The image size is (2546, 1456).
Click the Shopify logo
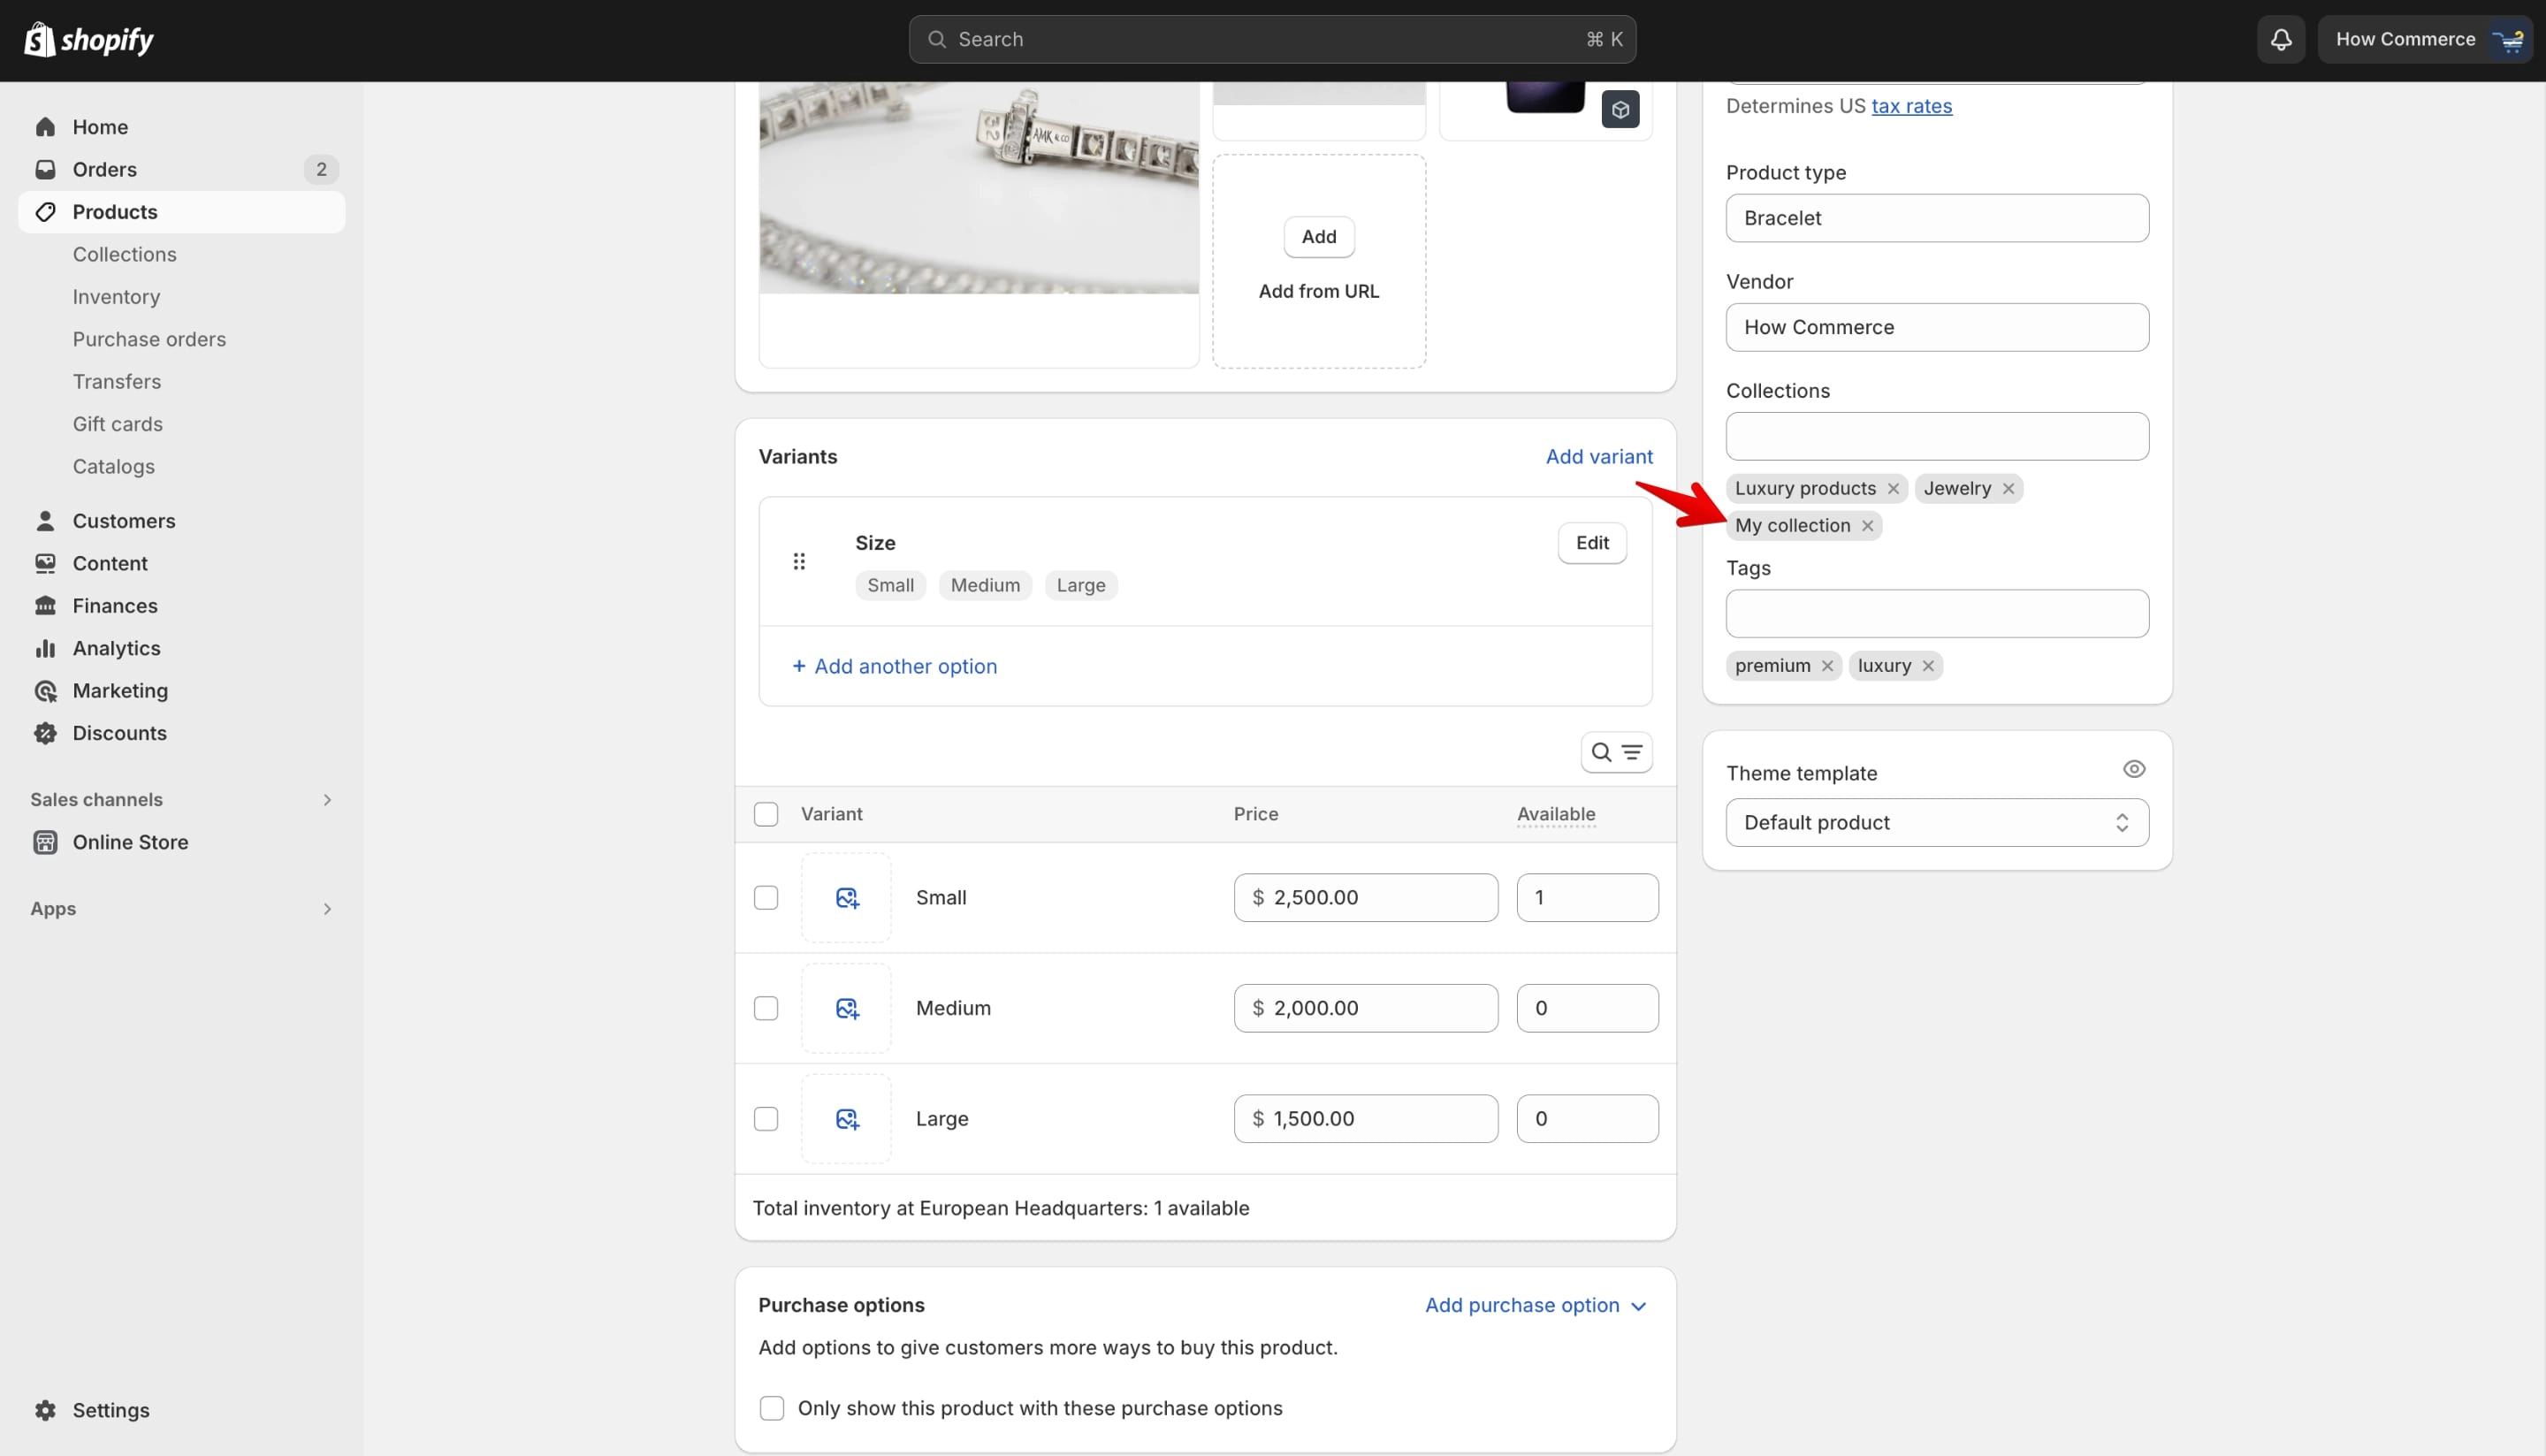(88, 40)
